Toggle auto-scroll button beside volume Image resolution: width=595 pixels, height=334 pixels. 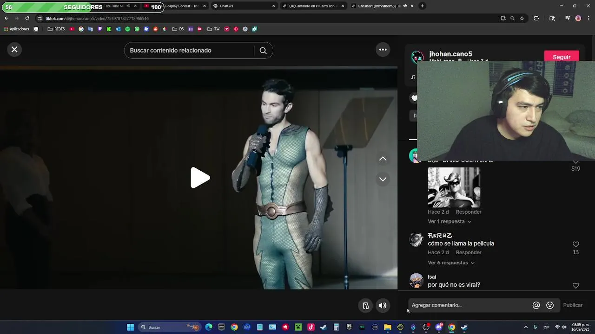366,305
